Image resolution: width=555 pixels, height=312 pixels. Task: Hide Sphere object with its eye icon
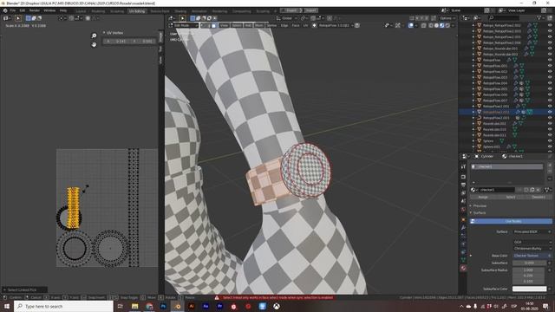pyautogui.click(x=550, y=140)
